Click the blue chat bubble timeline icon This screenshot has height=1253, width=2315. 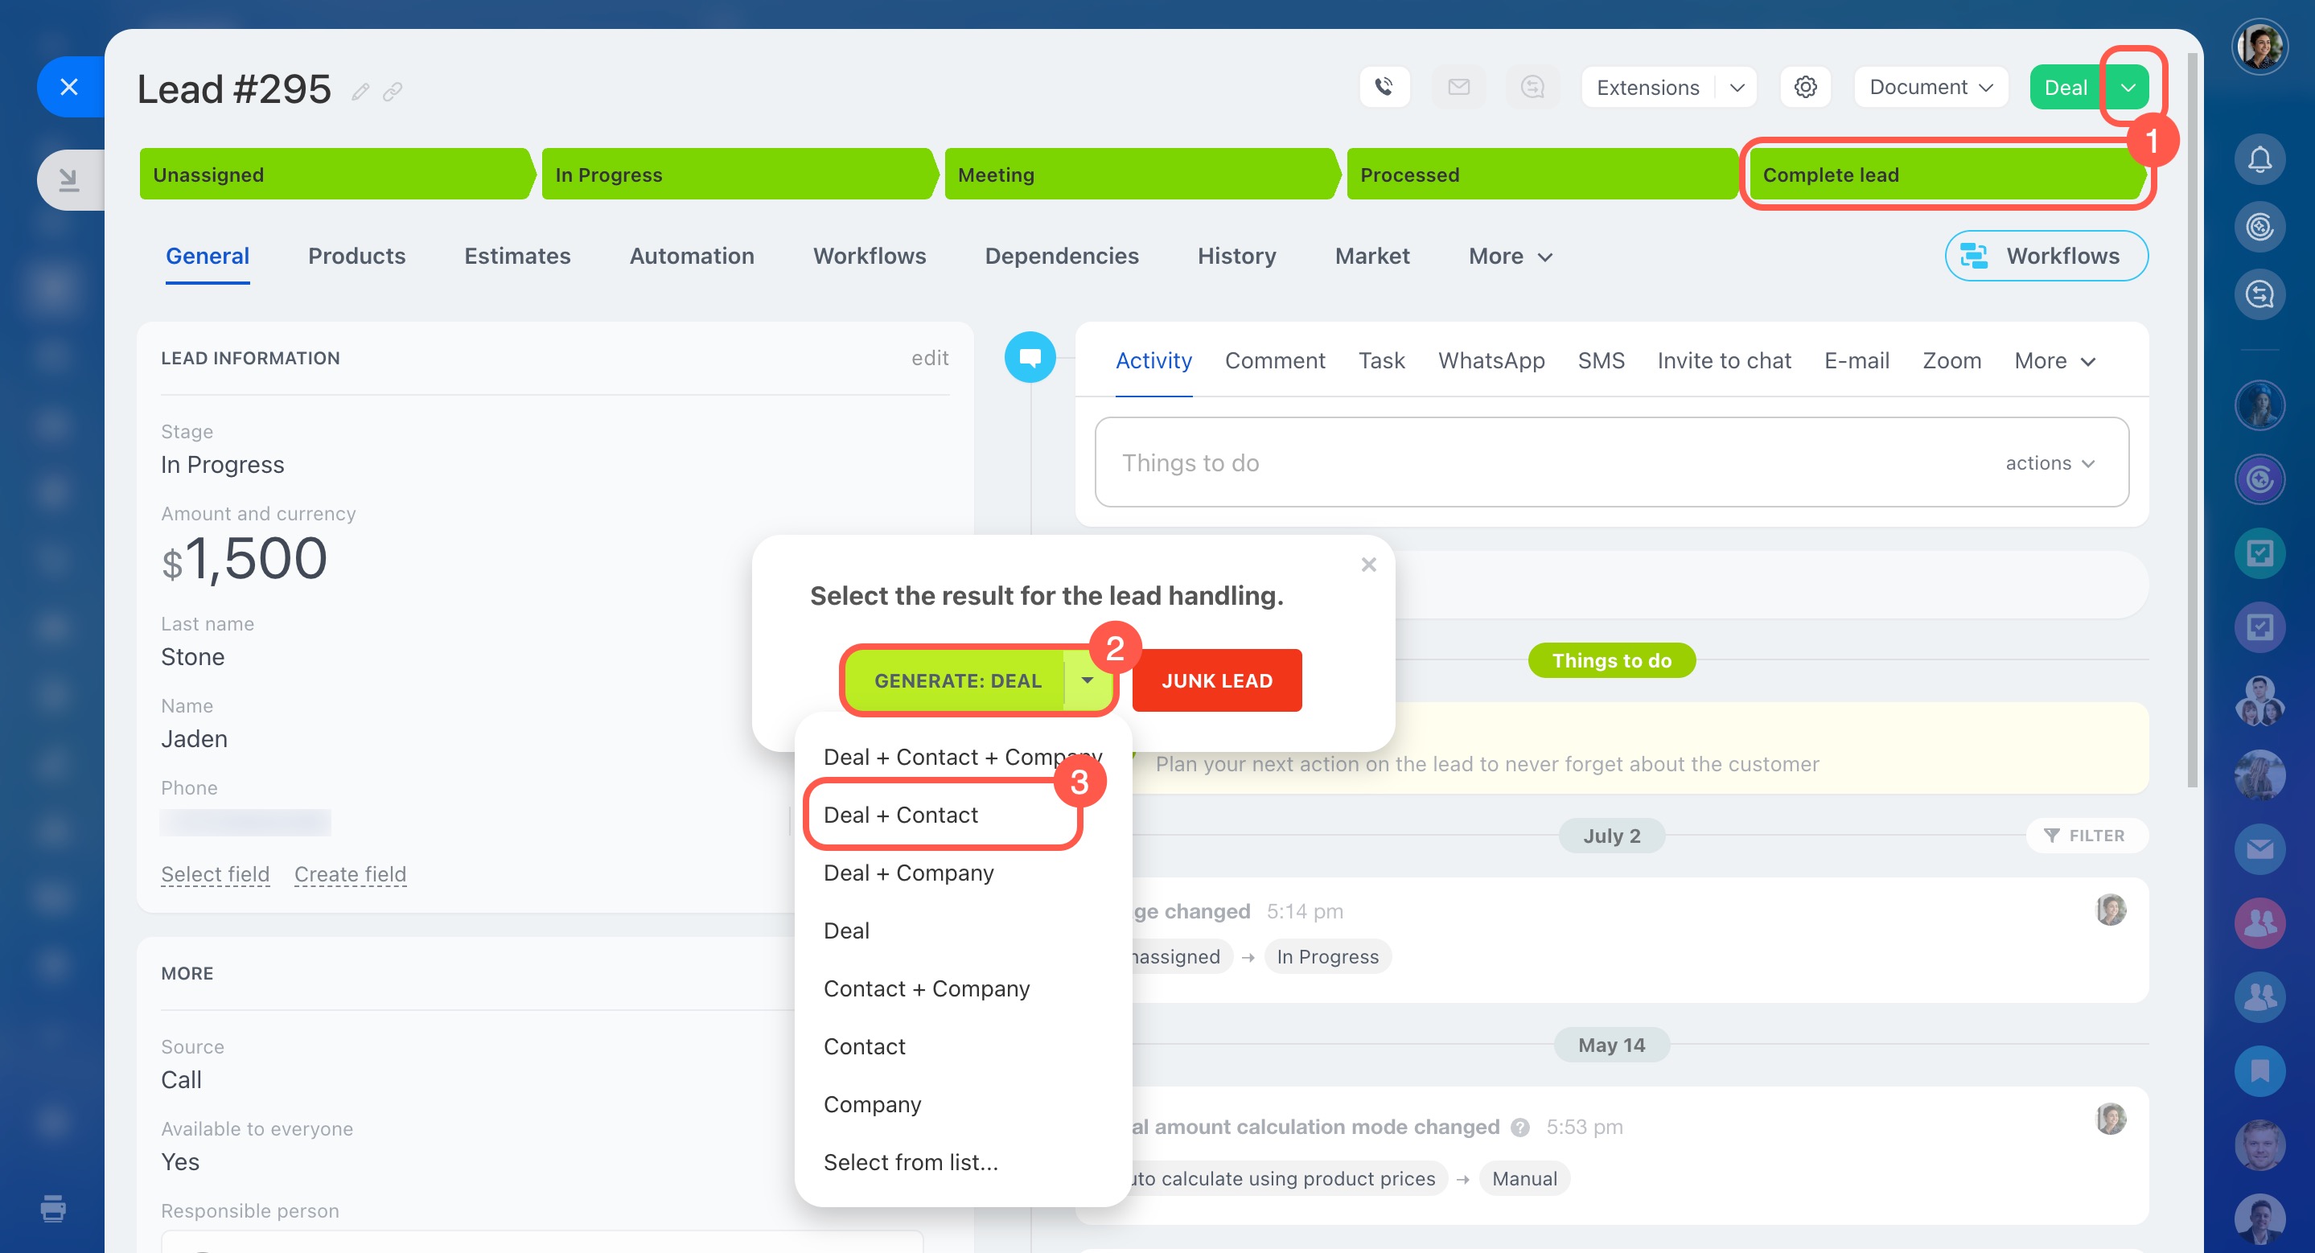1030,358
